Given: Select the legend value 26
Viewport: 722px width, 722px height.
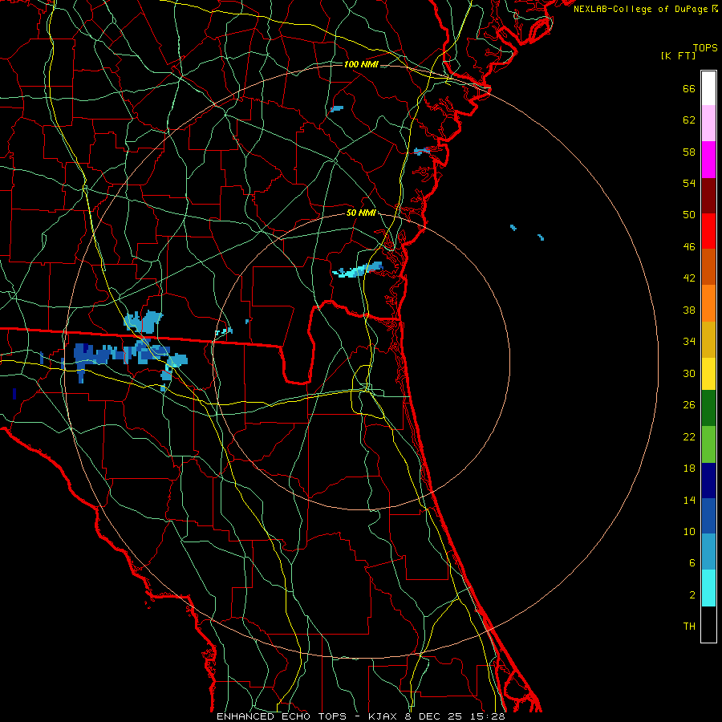Looking at the screenshot, I should 689,405.
